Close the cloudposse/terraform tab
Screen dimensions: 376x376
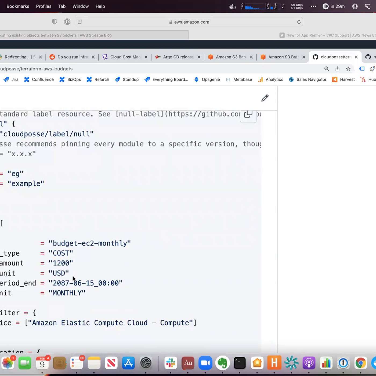click(x=356, y=57)
